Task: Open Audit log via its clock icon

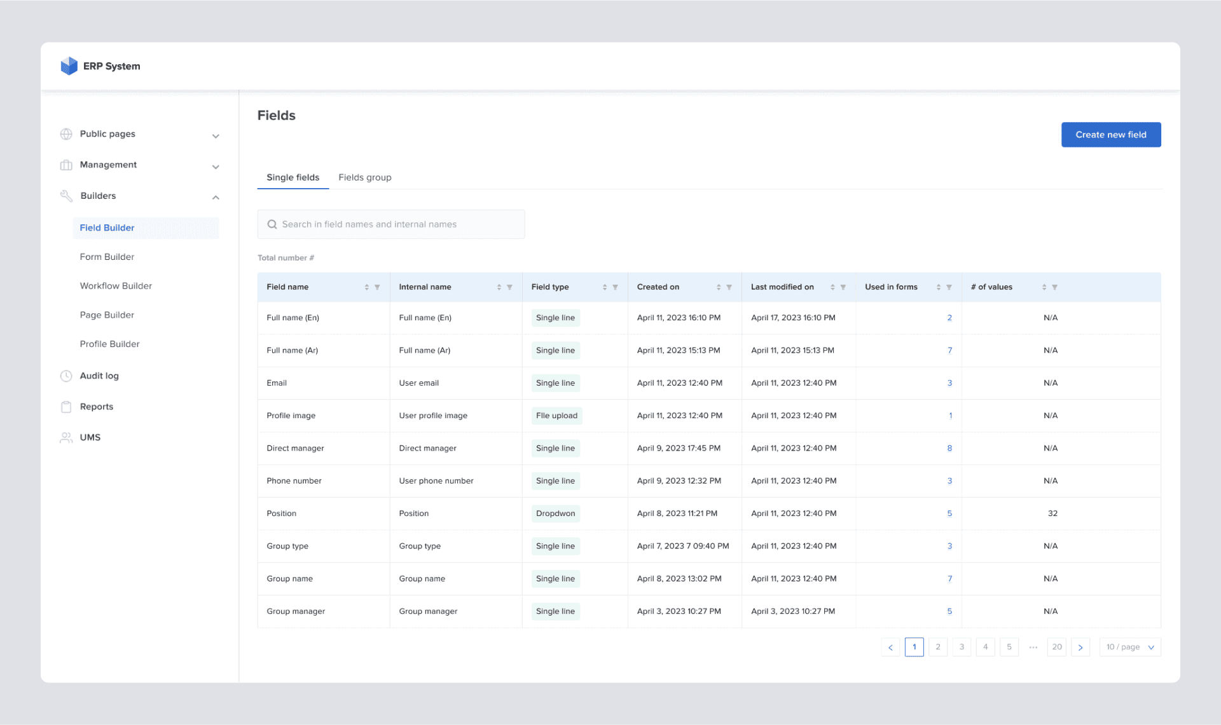Action: pos(67,376)
